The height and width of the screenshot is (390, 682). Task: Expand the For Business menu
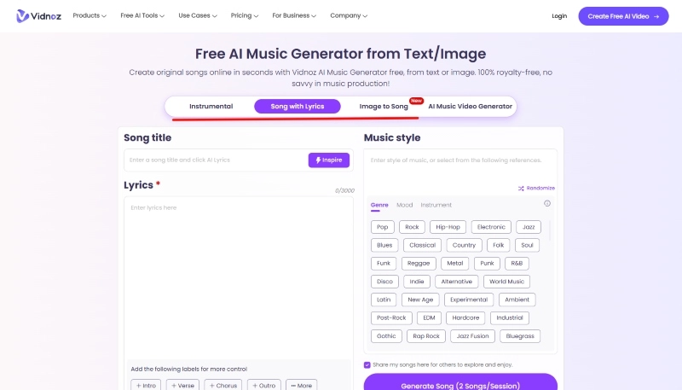[294, 15]
